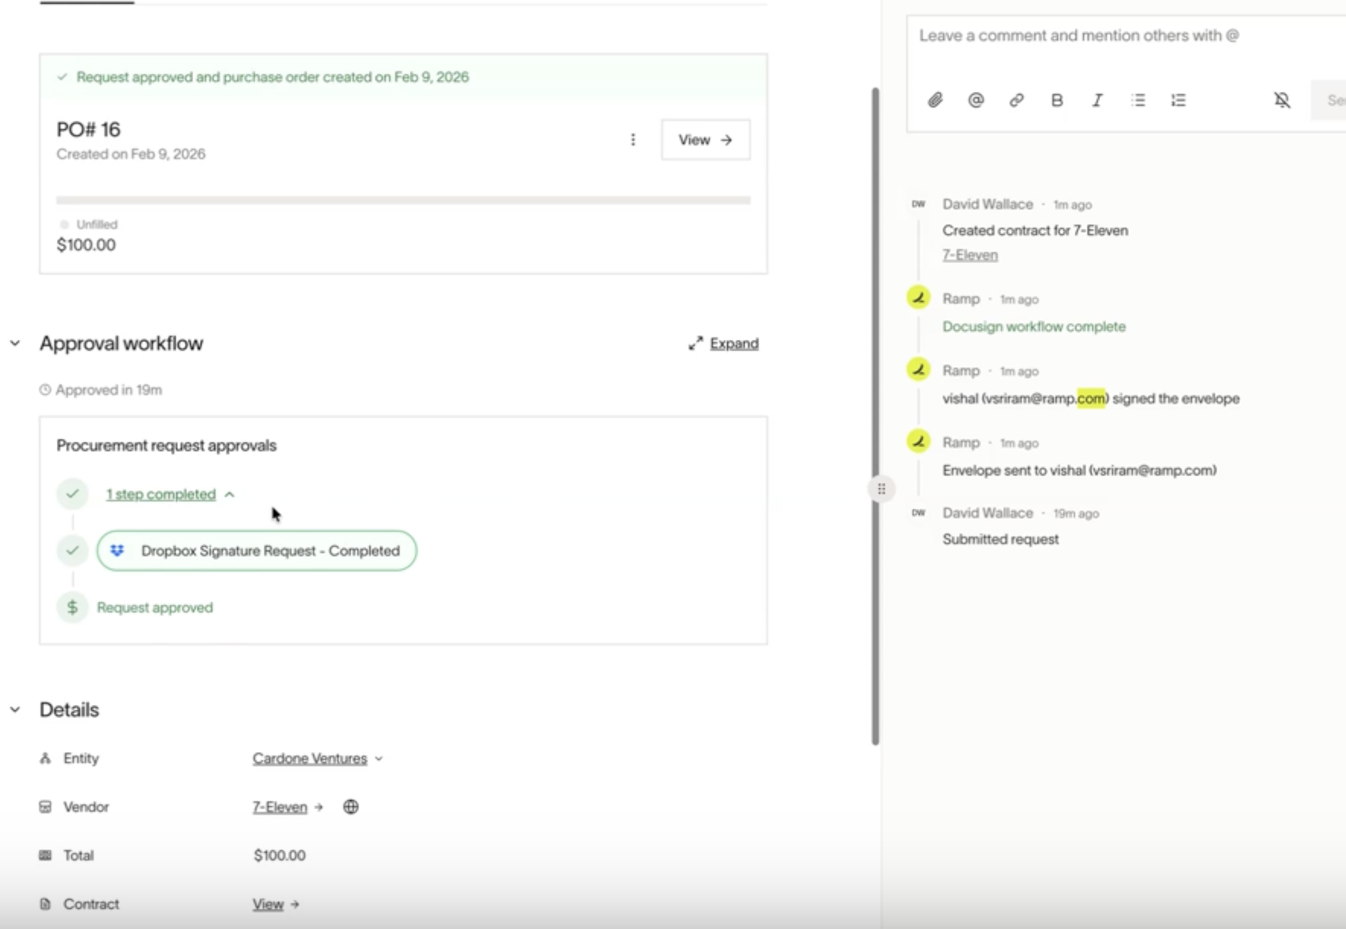Click the Vendor row icon in Details
The height and width of the screenshot is (929, 1346).
tap(45, 807)
